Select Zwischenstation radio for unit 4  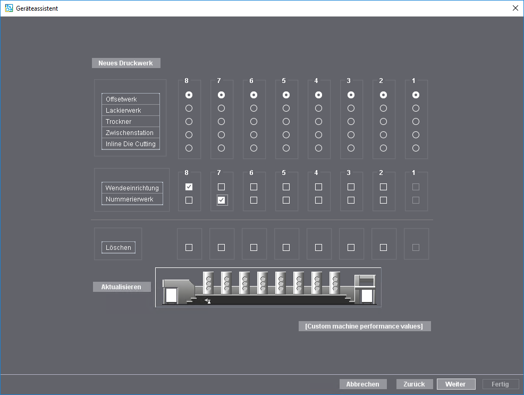[x=318, y=135]
